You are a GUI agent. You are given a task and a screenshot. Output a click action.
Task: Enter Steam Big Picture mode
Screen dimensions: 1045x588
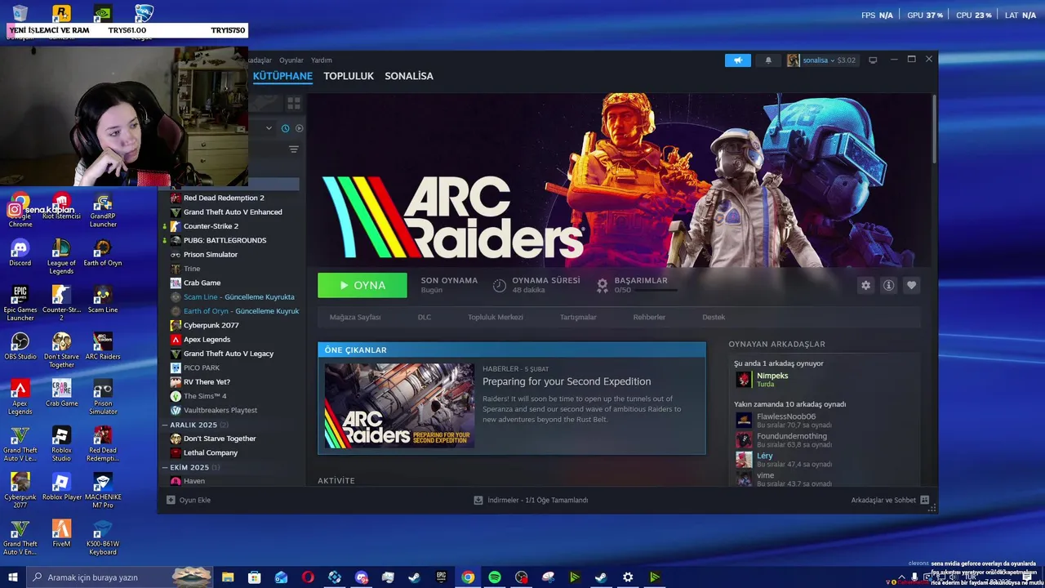point(873,60)
